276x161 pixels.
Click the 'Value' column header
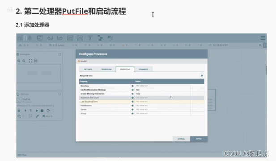tap(138, 82)
